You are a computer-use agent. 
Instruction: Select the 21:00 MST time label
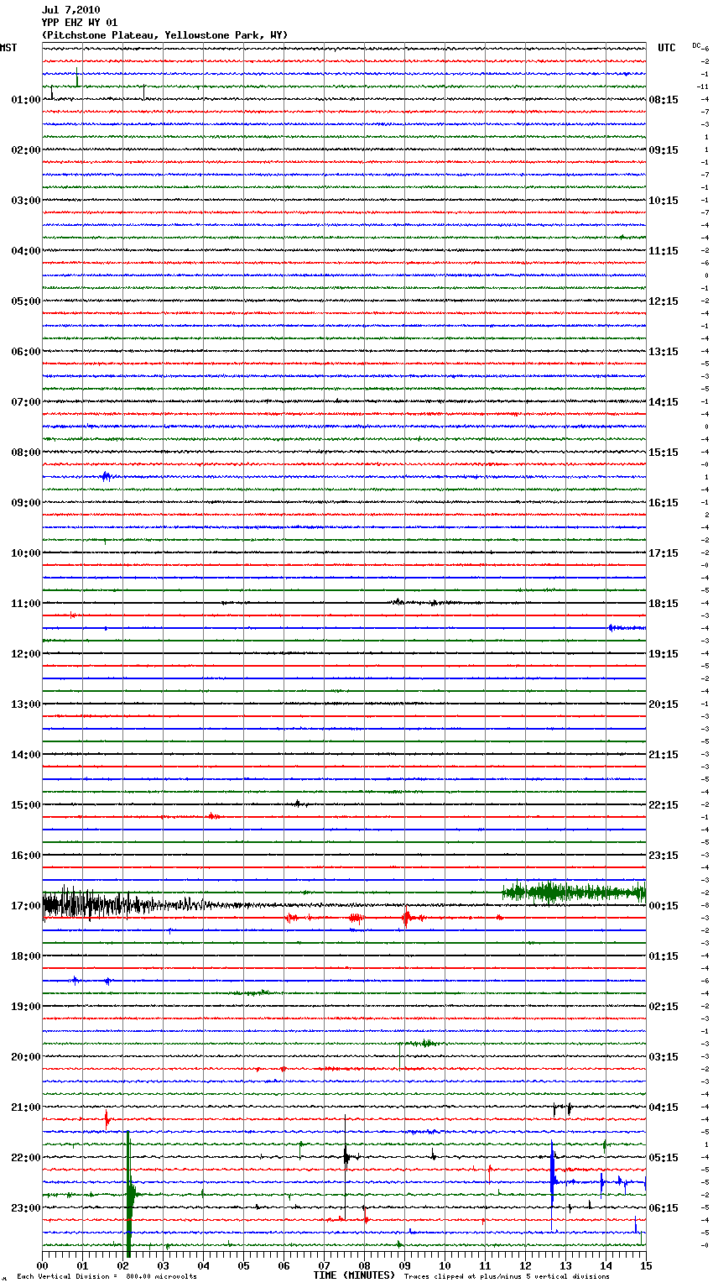[x=26, y=1107]
